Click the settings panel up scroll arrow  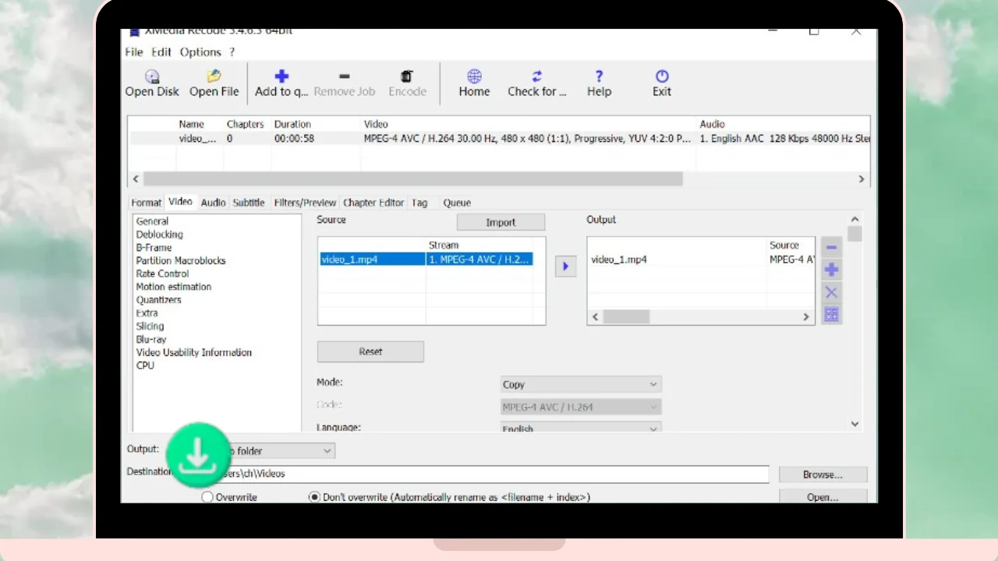(x=855, y=220)
